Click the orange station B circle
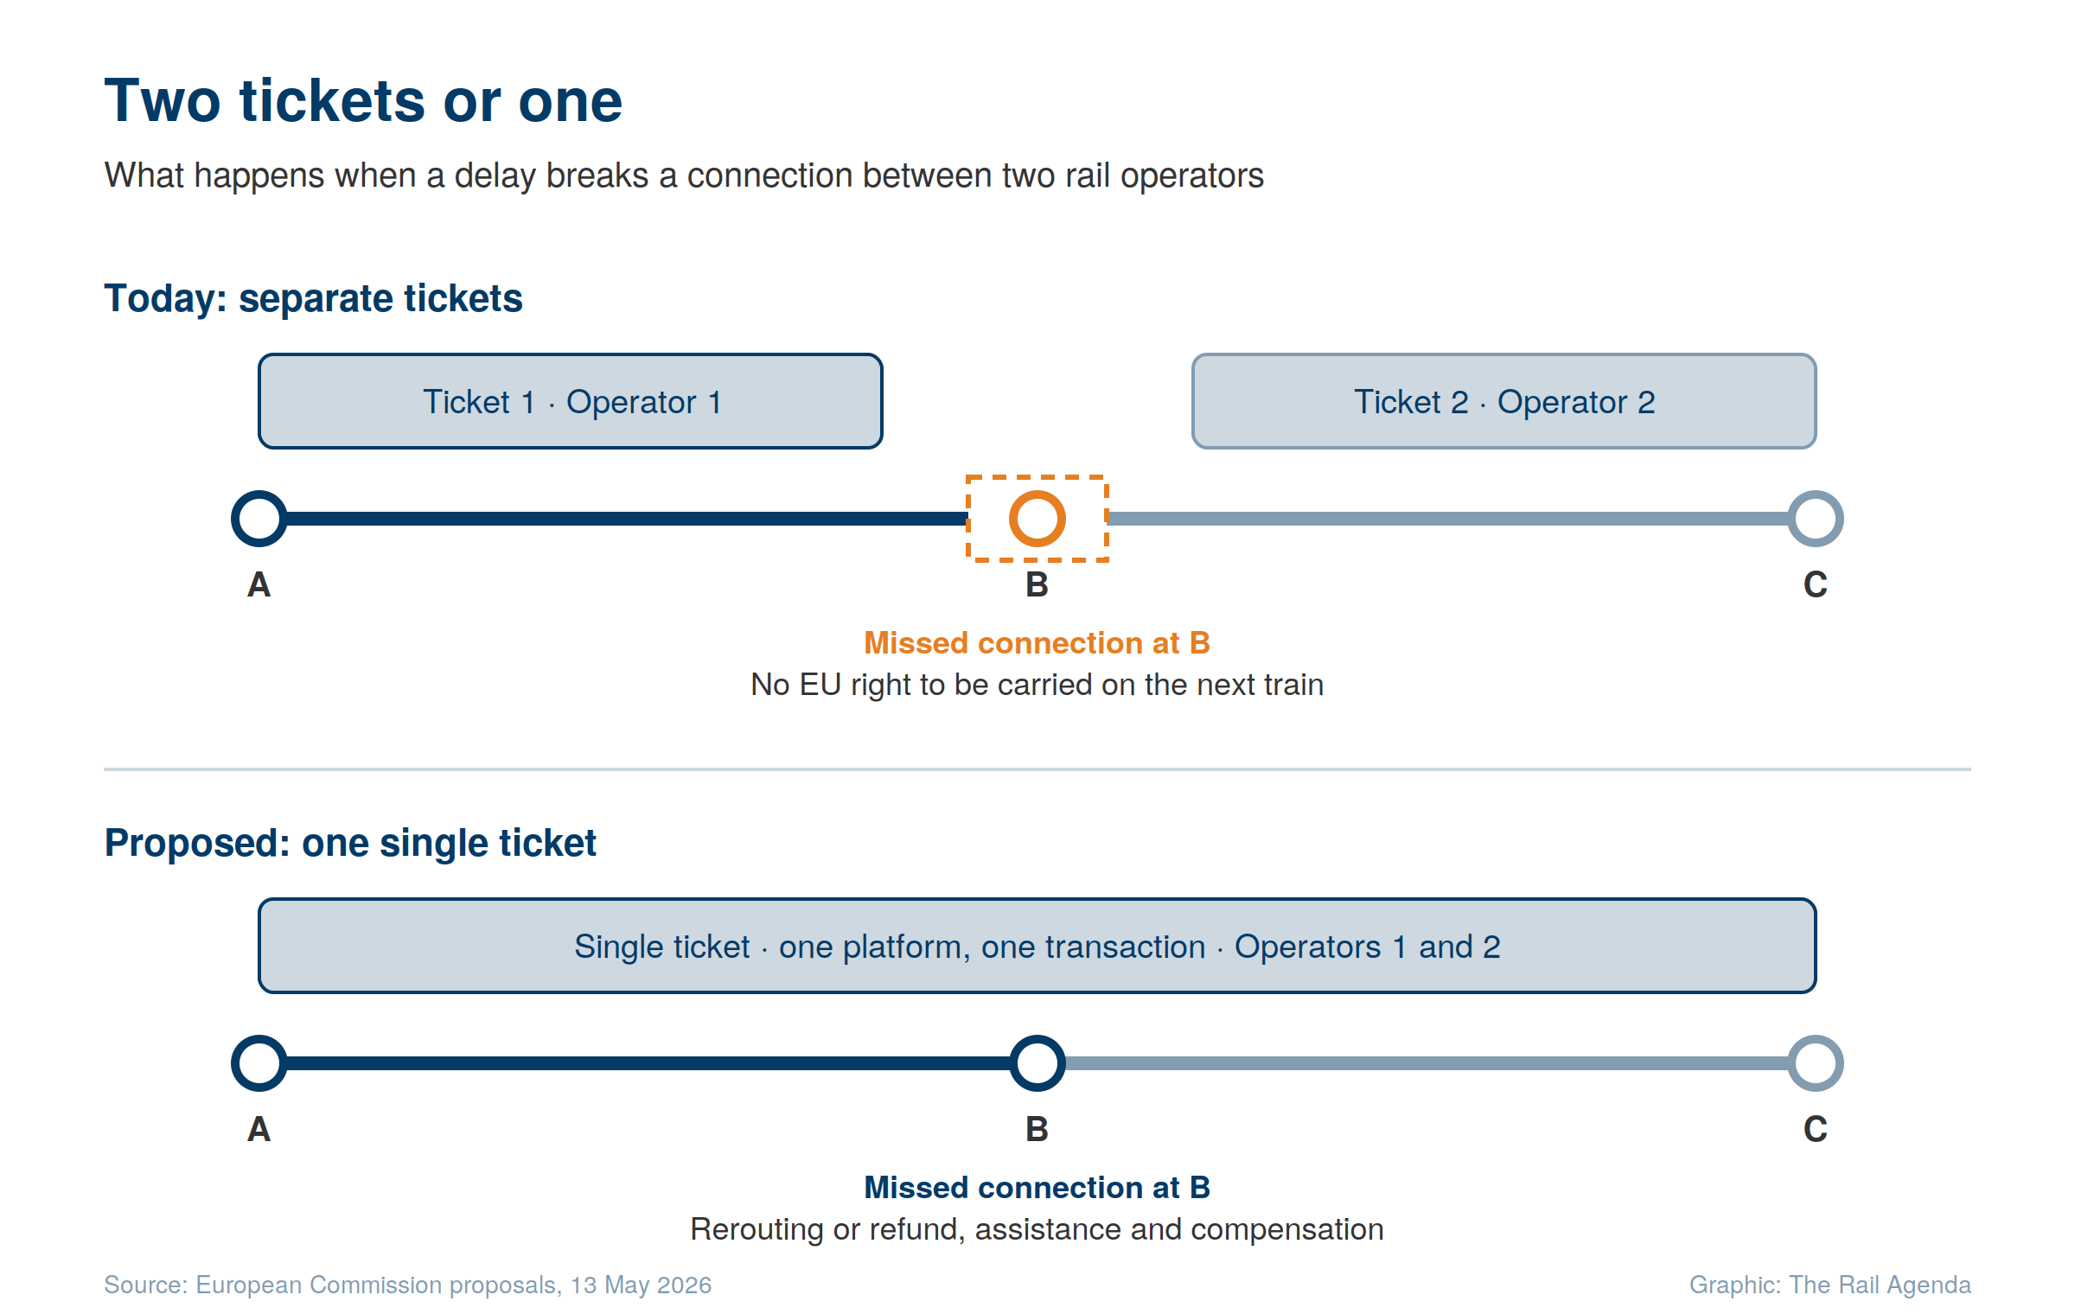 (x=1037, y=519)
